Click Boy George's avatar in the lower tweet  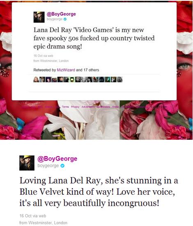[x=27, y=163]
